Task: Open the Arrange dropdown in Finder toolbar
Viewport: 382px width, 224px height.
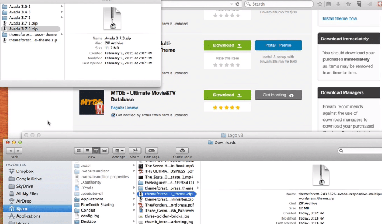Action: 119,151
